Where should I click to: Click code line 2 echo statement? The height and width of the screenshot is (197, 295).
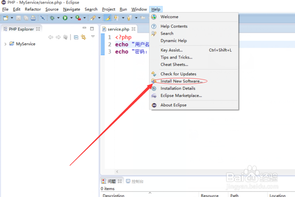pyautogui.click(x=132, y=45)
